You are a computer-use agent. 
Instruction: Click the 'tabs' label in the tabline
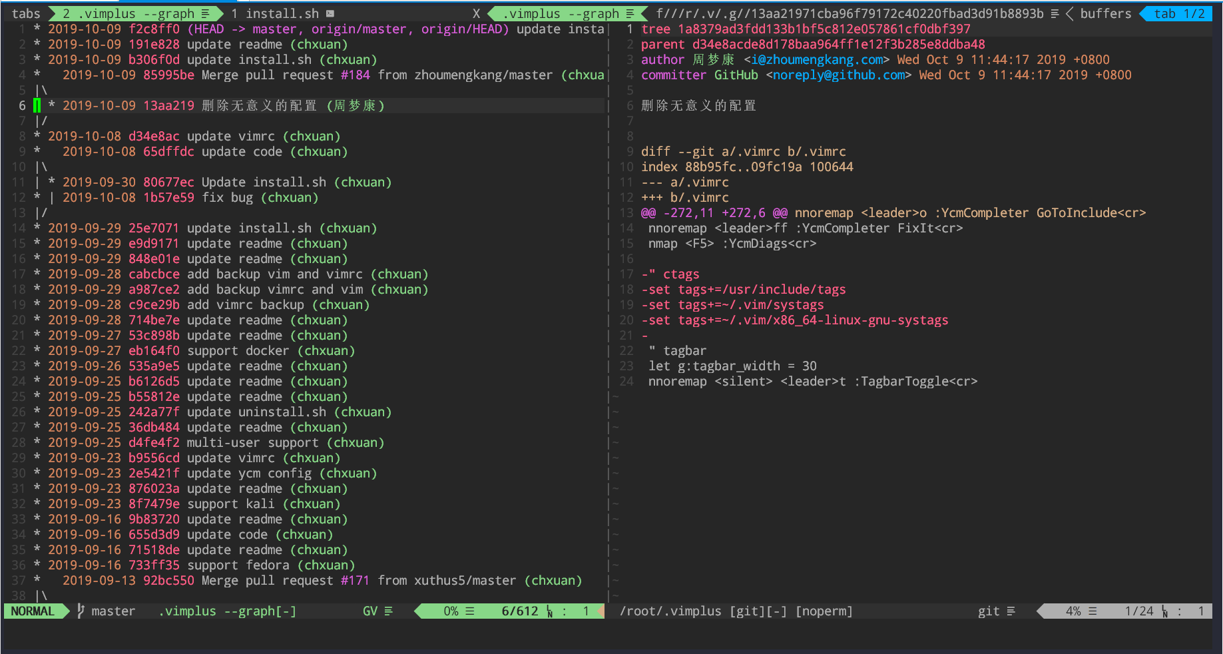click(26, 14)
